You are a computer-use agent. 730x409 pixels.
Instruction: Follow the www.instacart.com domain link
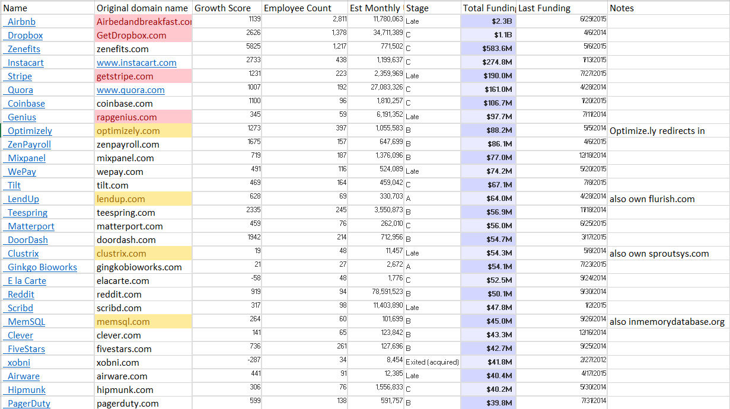136,63
